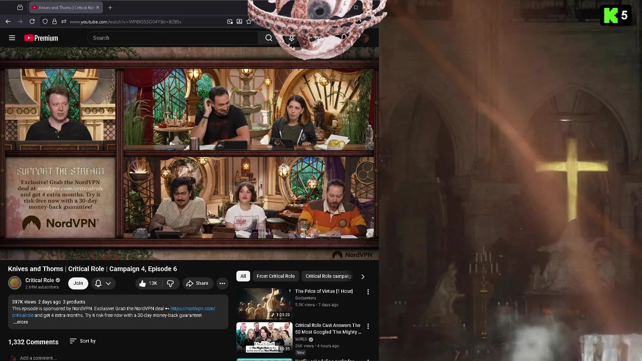Open the YouTube hamburger guide menu

pos(12,38)
